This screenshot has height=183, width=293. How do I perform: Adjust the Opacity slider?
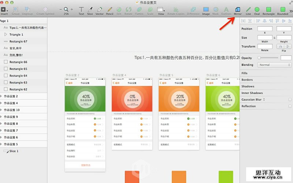point(268,58)
